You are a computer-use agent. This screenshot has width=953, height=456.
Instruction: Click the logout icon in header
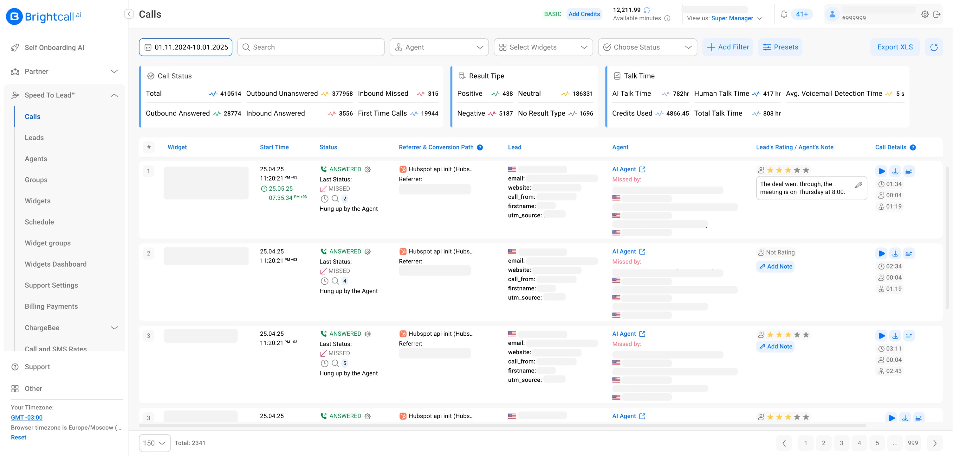tap(937, 15)
